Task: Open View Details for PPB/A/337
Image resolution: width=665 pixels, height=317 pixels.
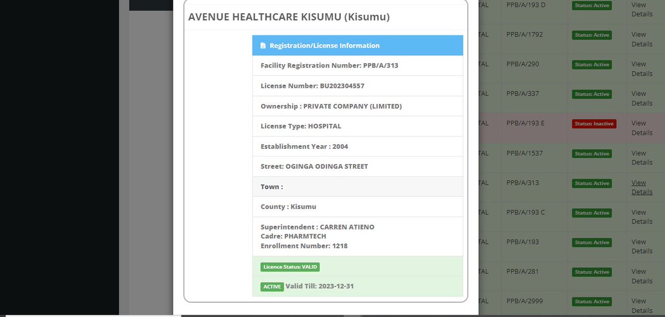Action: click(x=642, y=98)
